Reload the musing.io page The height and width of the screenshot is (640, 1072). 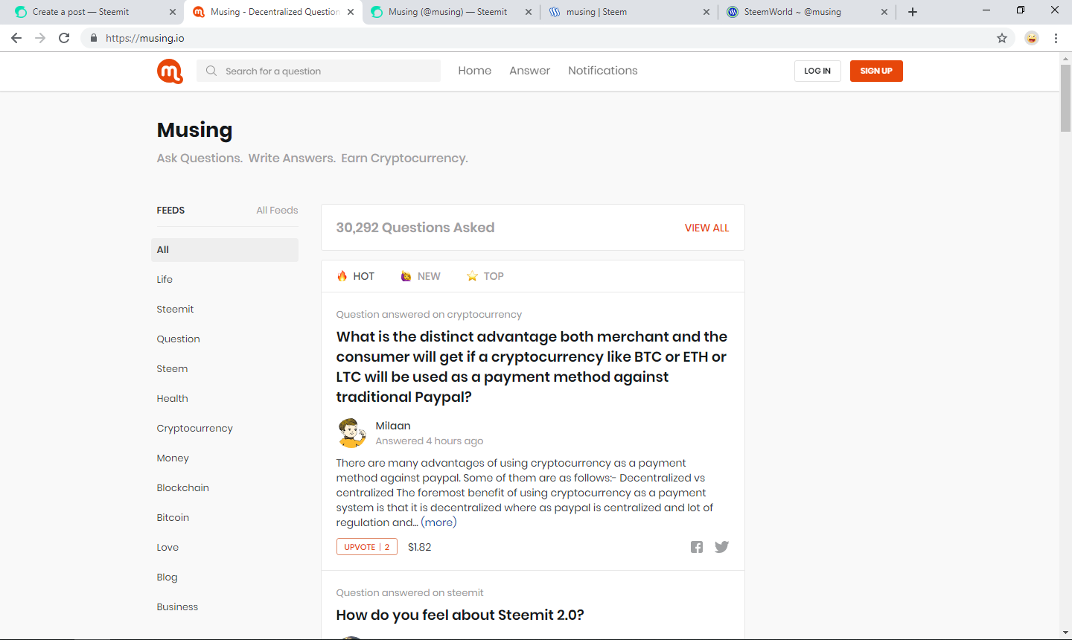pyautogui.click(x=64, y=38)
